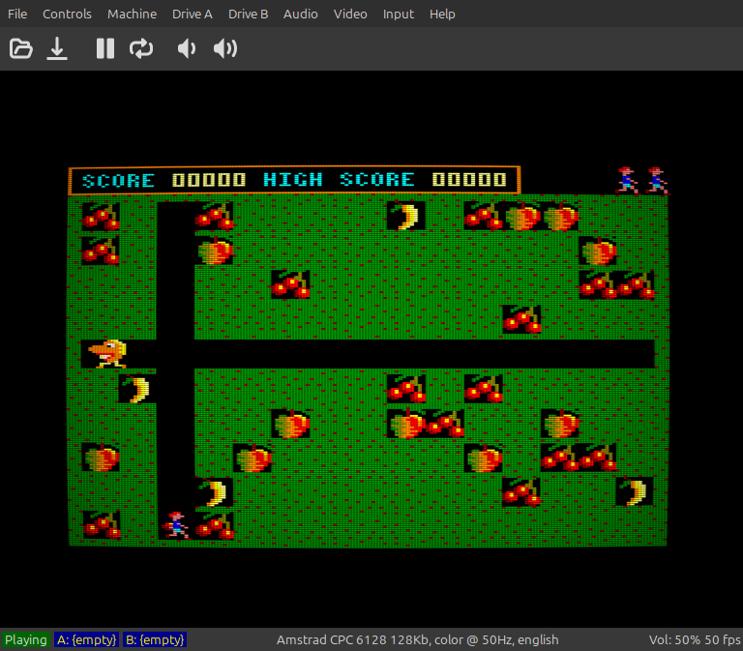Open the Audio menu

click(301, 14)
